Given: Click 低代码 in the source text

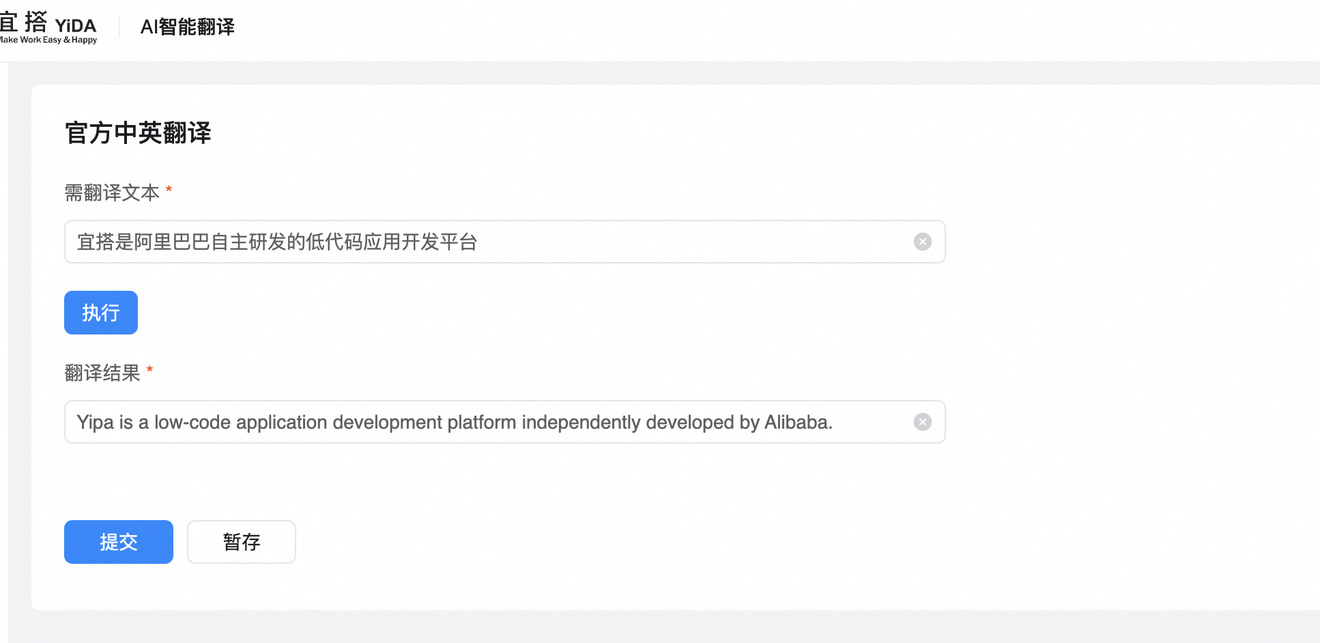Looking at the screenshot, I should pos(334,242).
